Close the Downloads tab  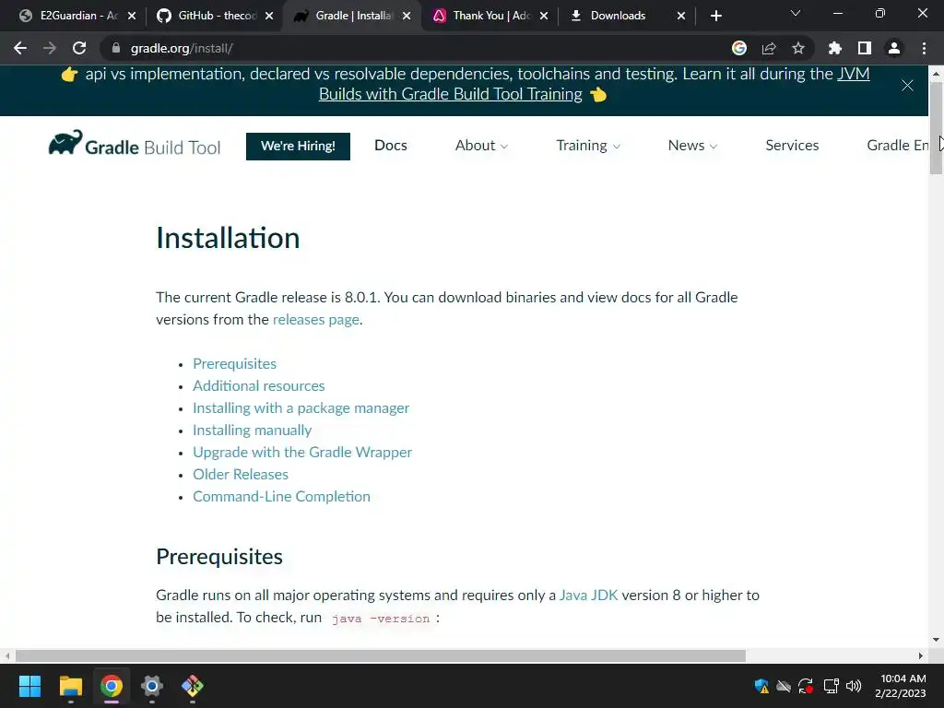681,16
